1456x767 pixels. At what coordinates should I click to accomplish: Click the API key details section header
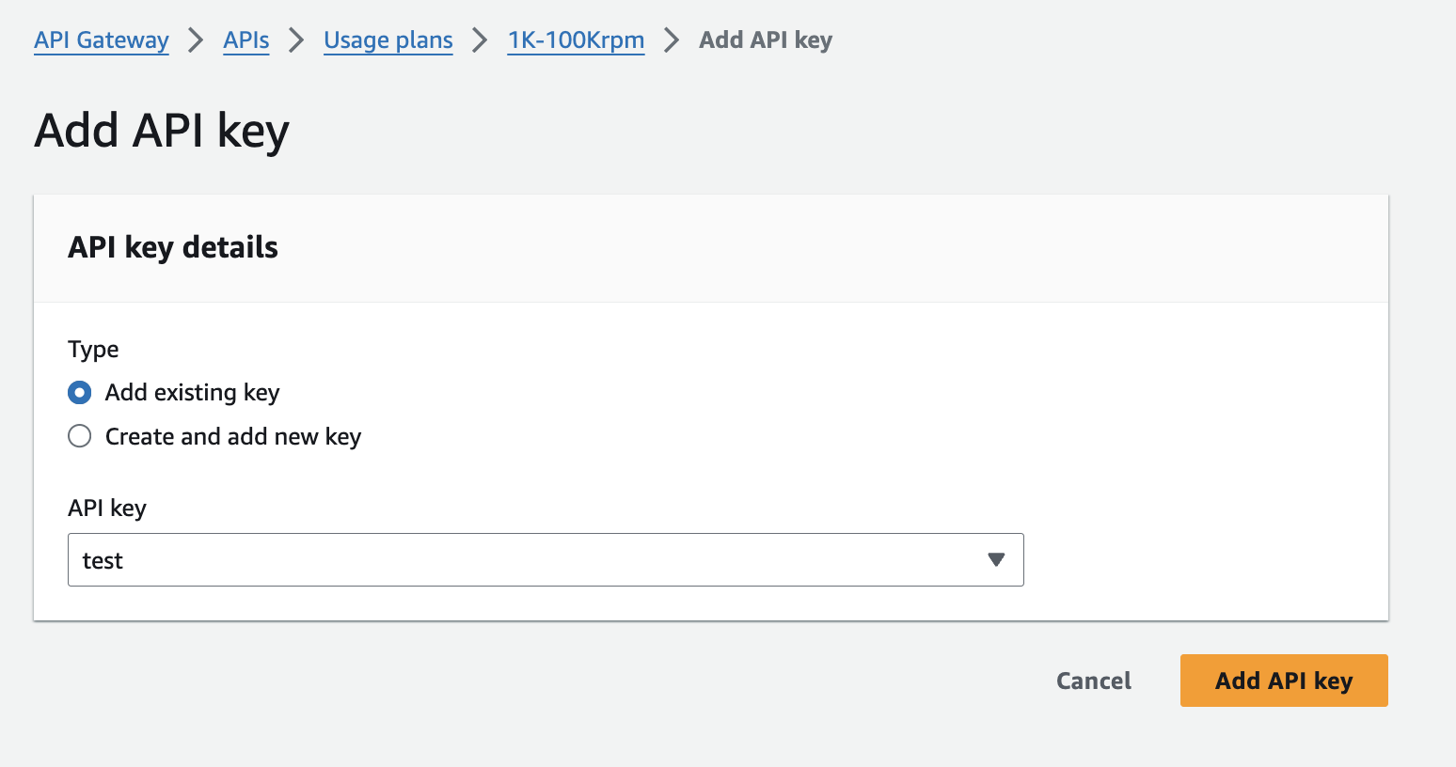click(173, 247)
